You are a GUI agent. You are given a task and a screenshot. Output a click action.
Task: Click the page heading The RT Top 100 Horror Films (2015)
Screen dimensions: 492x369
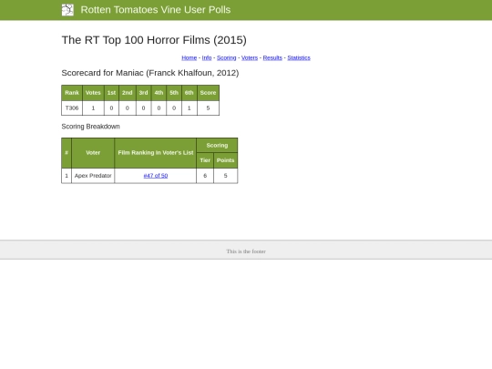click(x=154, y=40)
